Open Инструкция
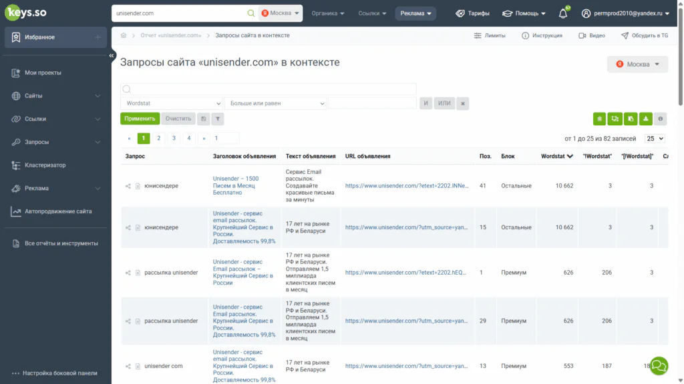 coord(542,36)
